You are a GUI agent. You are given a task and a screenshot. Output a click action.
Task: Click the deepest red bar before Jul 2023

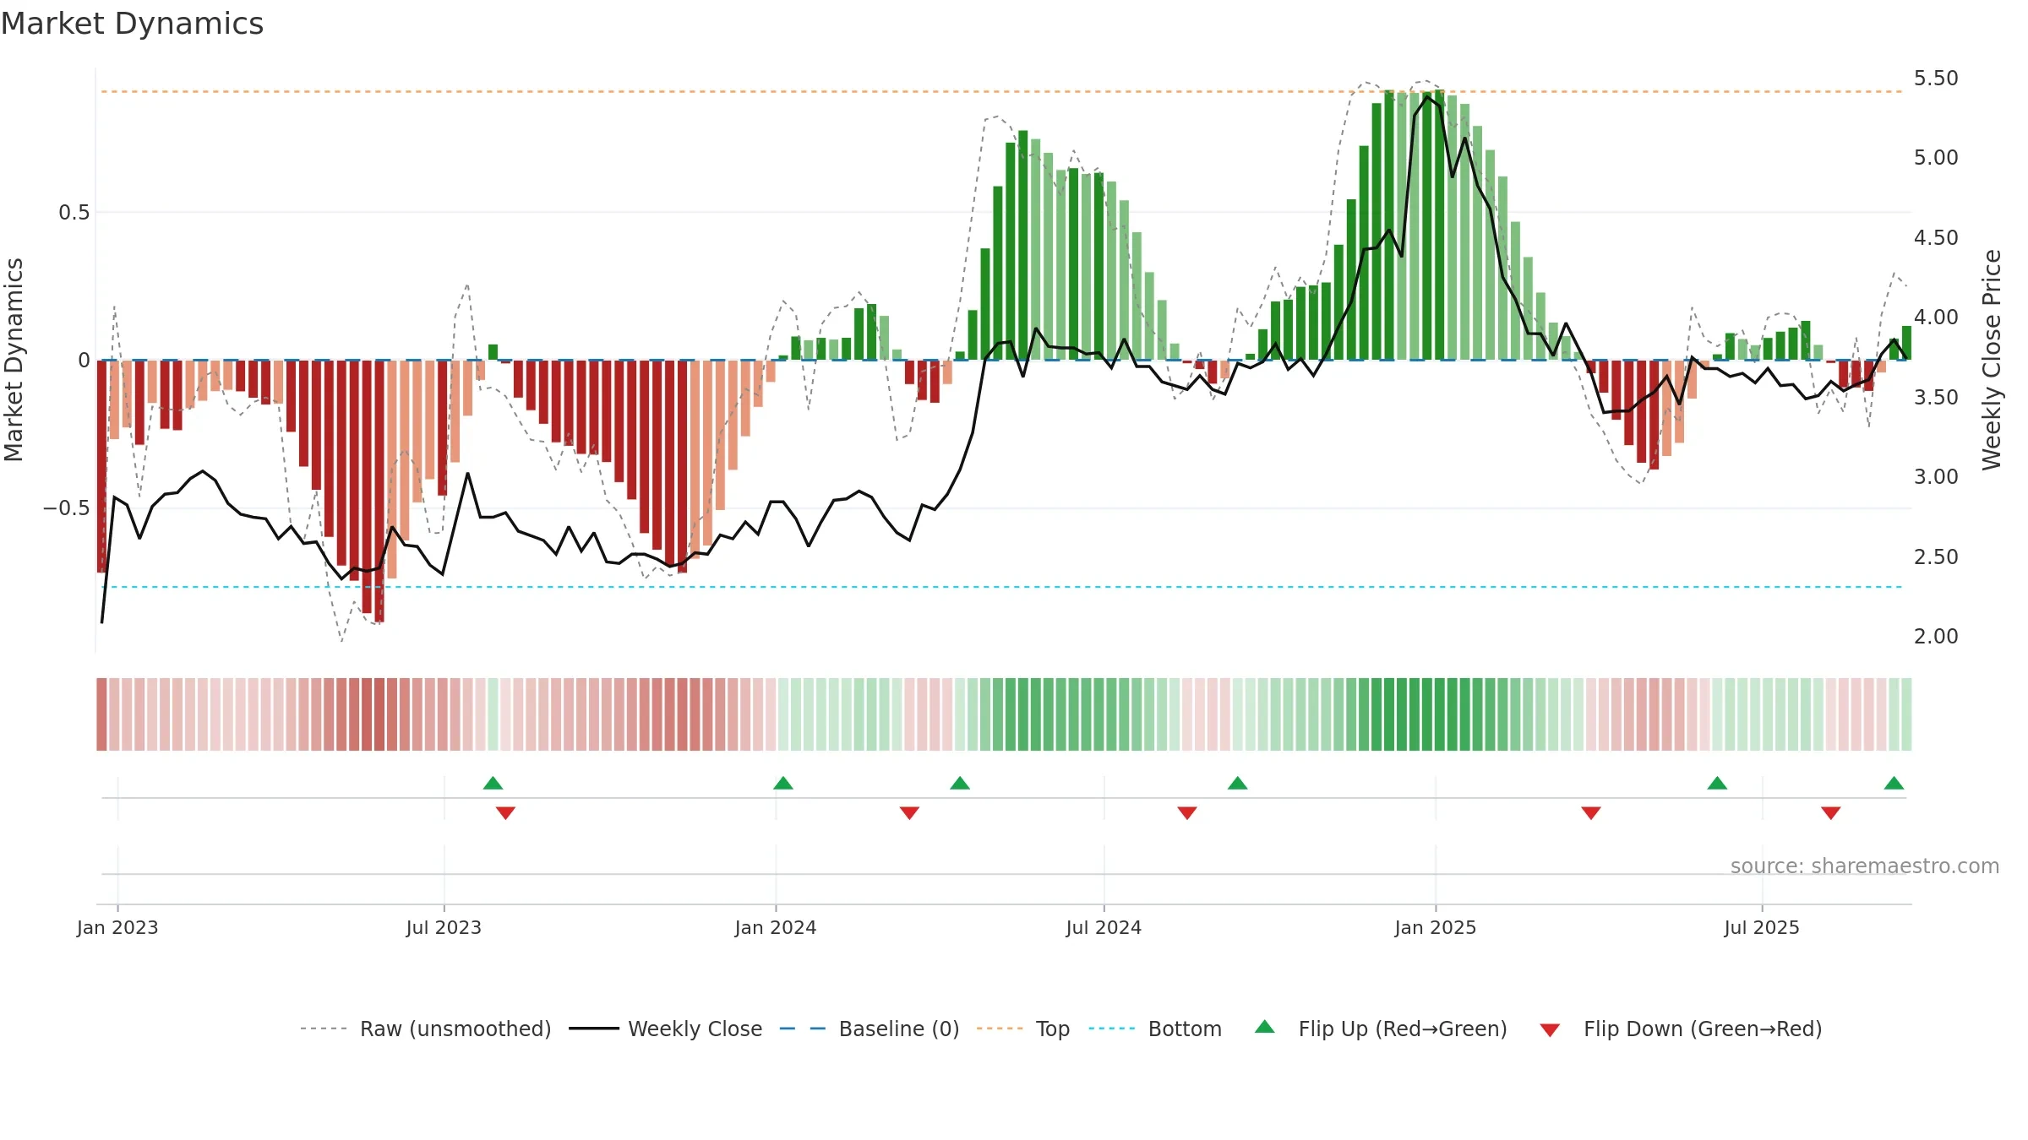pyautogui.click(x=379, y=491)
